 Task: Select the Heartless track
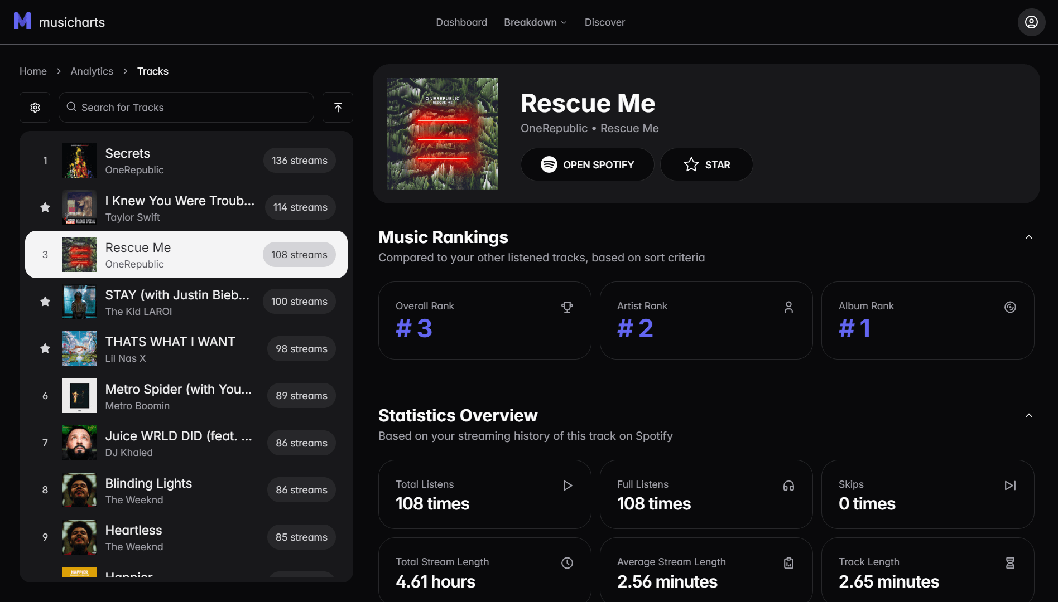186,537
